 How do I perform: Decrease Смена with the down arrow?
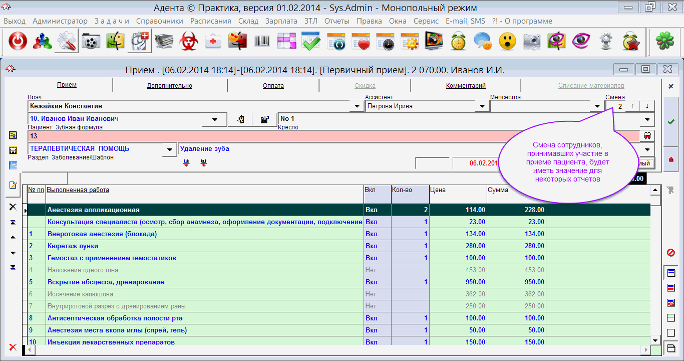pos(647,106)
